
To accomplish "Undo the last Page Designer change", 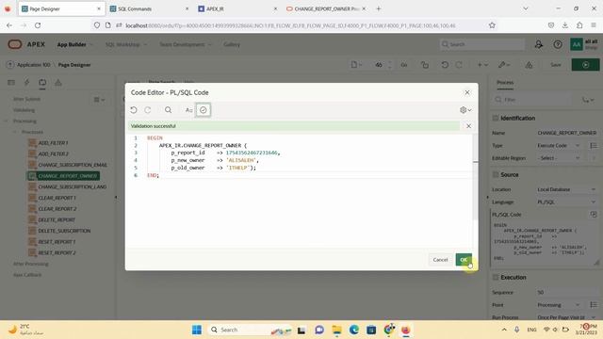I will pos(445,65).
